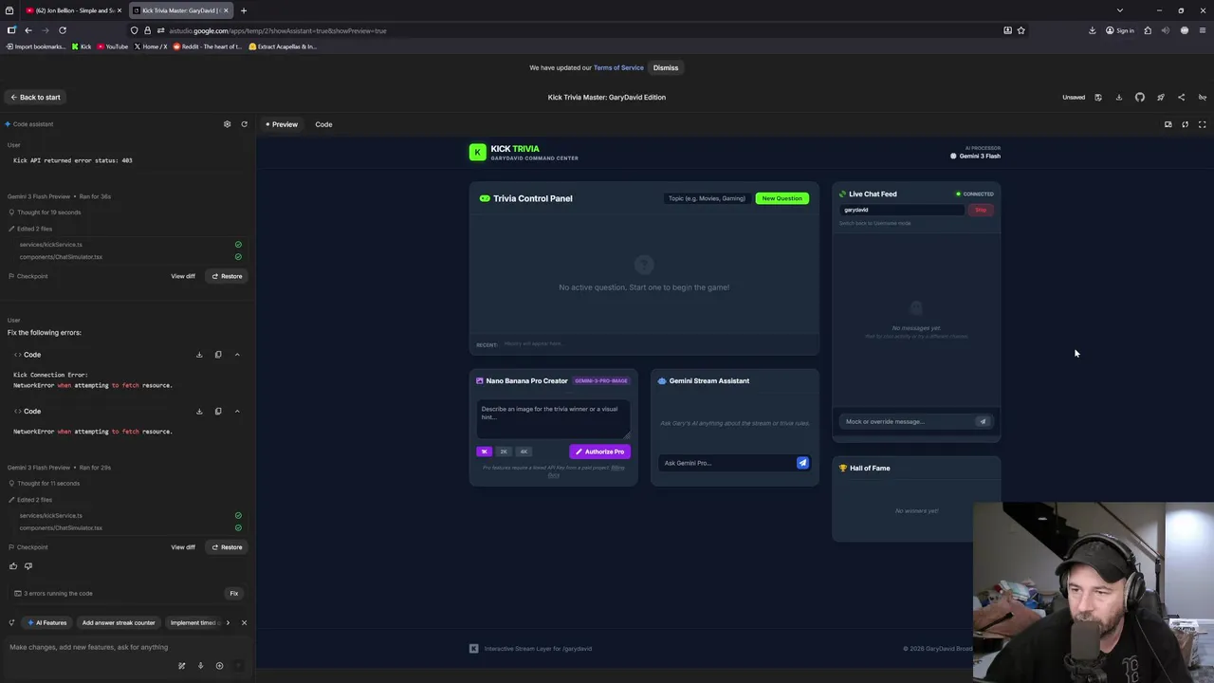Open the YouTube bookmark
The width and height of the screenshot is (1214, 683).
(x=112, y=46)
